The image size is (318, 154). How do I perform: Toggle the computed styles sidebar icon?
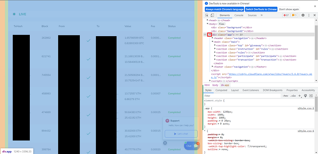311,96
